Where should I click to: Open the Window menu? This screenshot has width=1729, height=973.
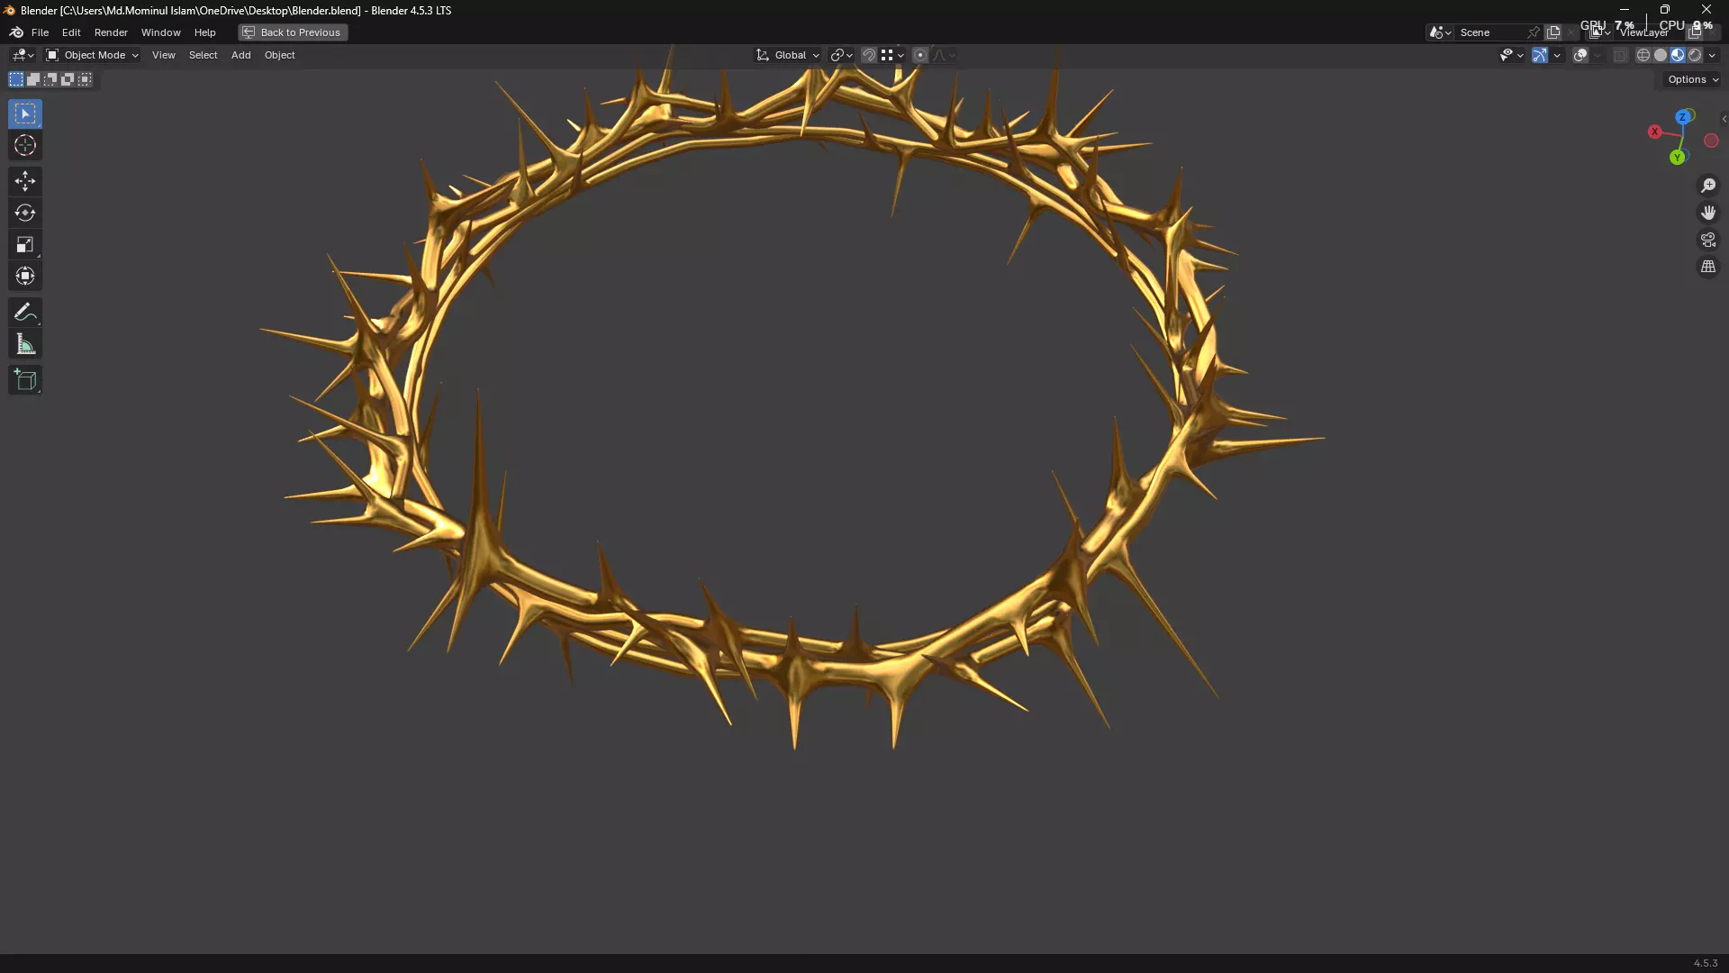160,32
